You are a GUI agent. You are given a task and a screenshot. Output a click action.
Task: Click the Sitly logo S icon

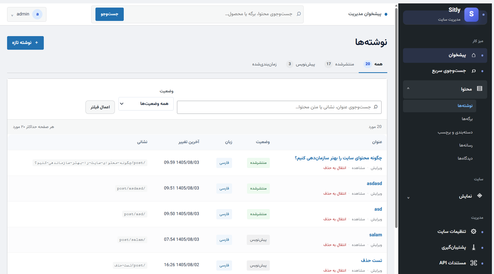tap(471, 14)
